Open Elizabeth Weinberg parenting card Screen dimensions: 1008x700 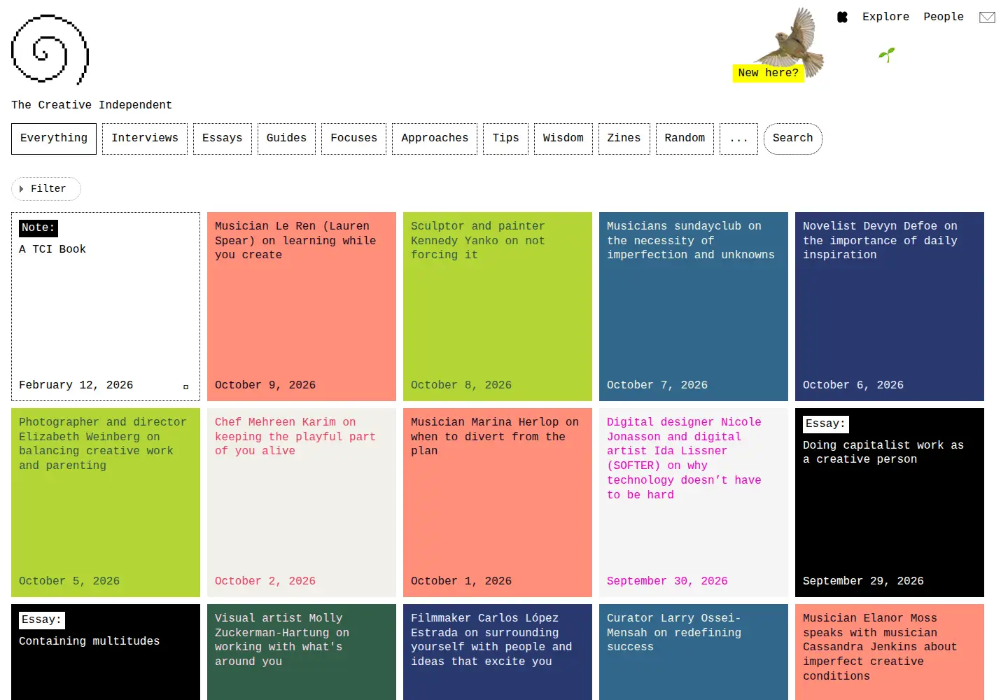pos(106,503)
